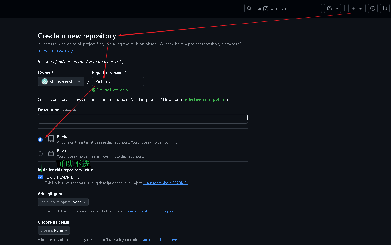The height and width of the screenshot is (245, 391).
Task: Open Learn more about ignoring files
Action: pos(151,211)
